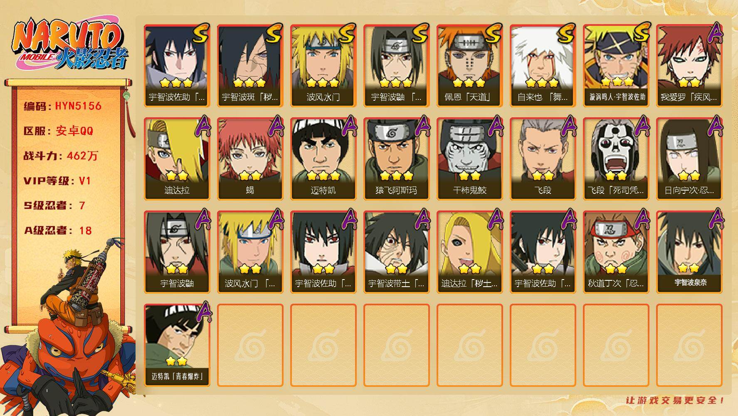Click the 秋道丁次 ninja card
The height and width of the screenshot is (416, 738).
(x=616, y=252)
